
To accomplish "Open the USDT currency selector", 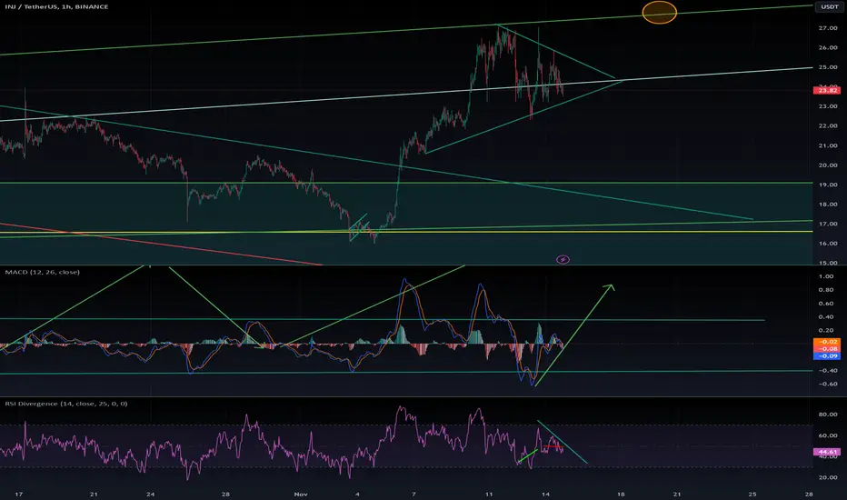I will 829,7.
